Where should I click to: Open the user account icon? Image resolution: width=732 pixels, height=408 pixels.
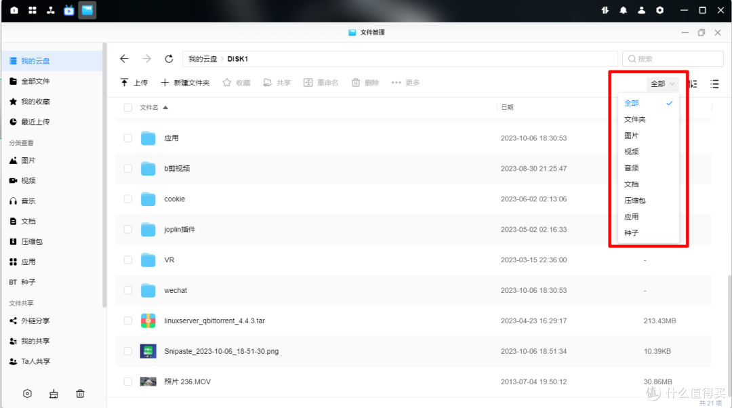pos(641,10)
